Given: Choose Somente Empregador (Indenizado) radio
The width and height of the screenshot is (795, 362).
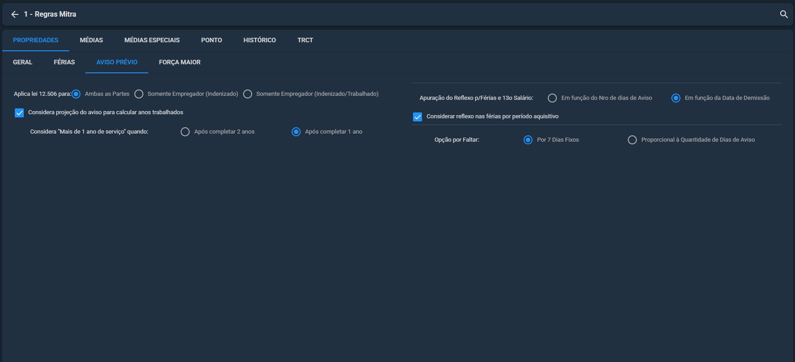Looking at the screenshot, I should [139, 94].
